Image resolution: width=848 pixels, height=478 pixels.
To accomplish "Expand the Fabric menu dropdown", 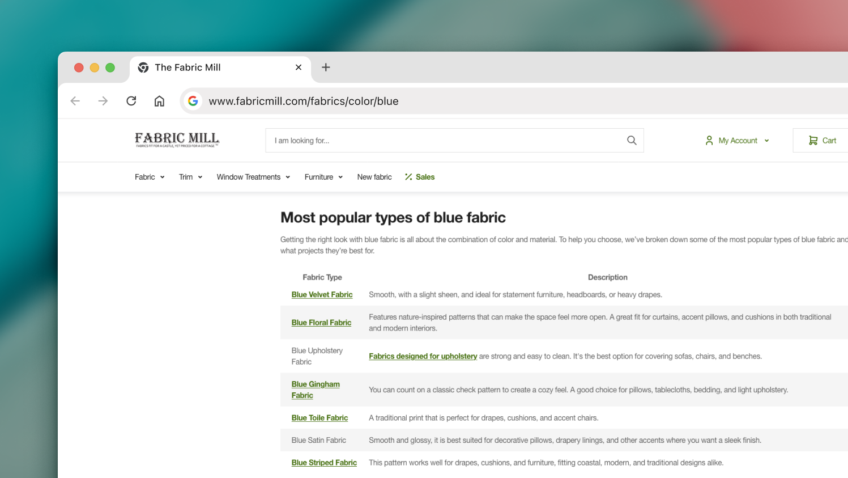I will tap(150, 177).
